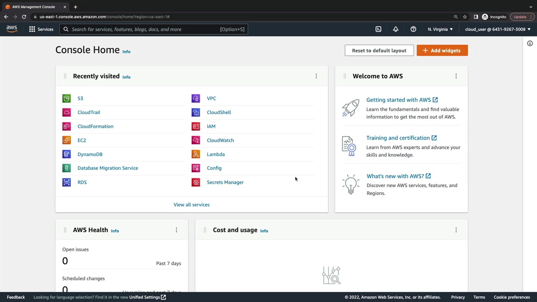Open the support help question mark icon
The width and height of the screenshot is (537, 302).
point(413,29)
